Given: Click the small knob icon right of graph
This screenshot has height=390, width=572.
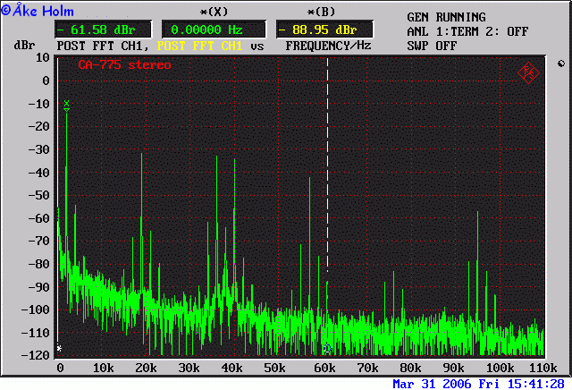Looking at the screenshot, I should (x=561, y=64).
